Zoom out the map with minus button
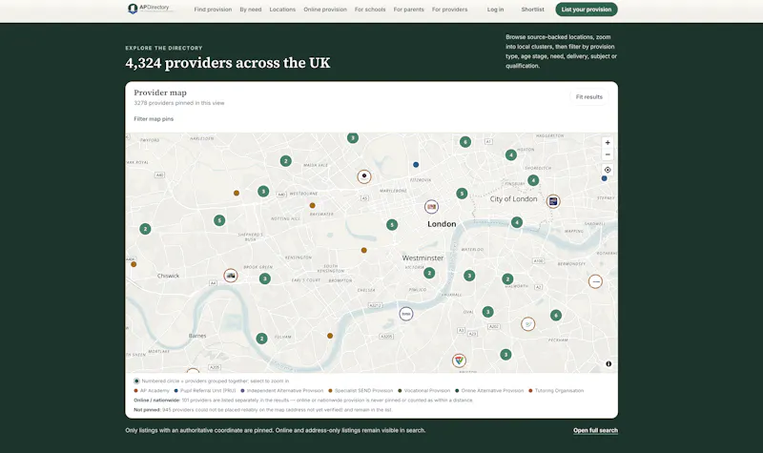 608,154
